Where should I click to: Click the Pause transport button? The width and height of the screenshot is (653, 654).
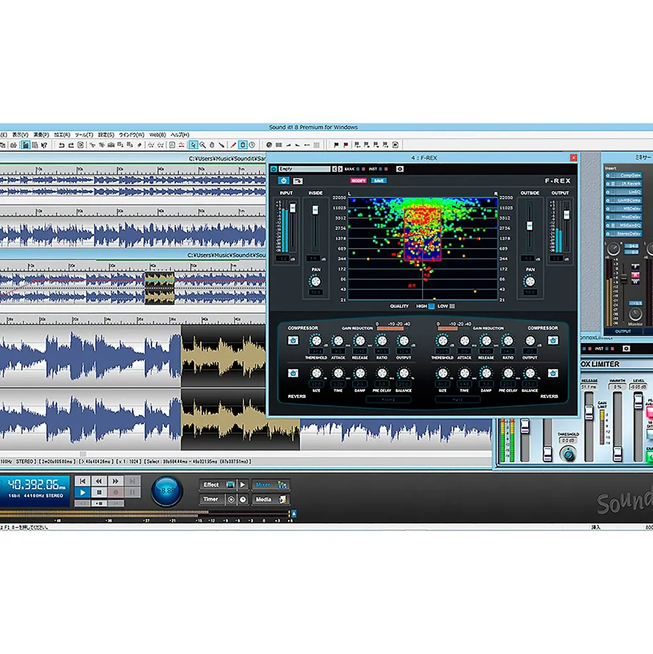tap(132, 493)
